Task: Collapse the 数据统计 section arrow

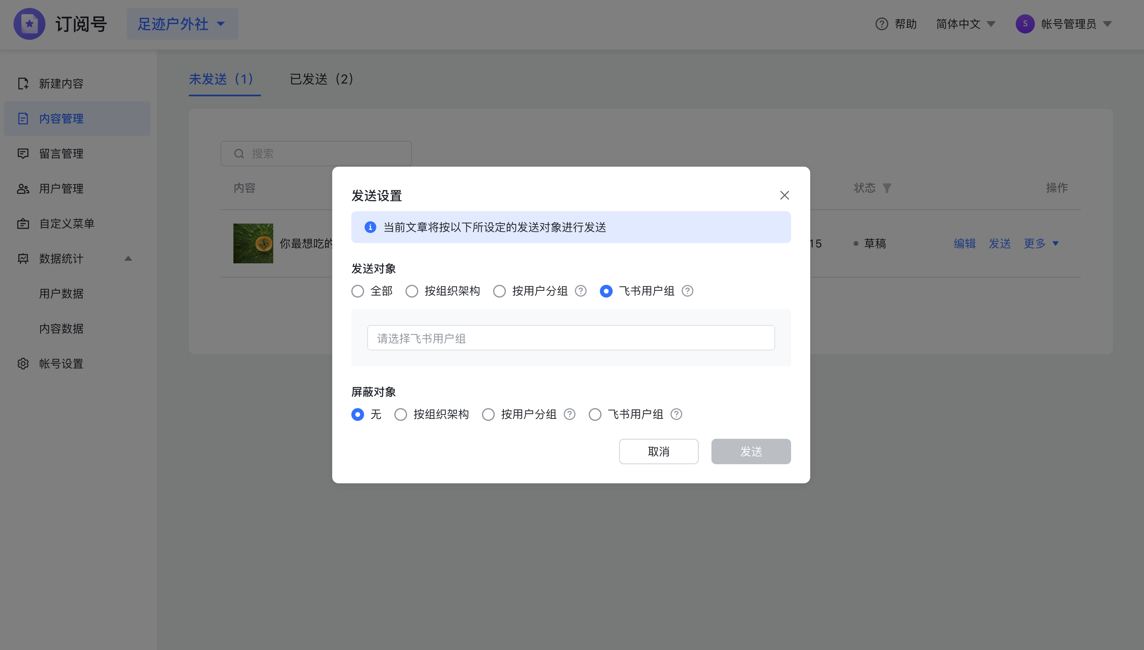Action: point(128,259)
